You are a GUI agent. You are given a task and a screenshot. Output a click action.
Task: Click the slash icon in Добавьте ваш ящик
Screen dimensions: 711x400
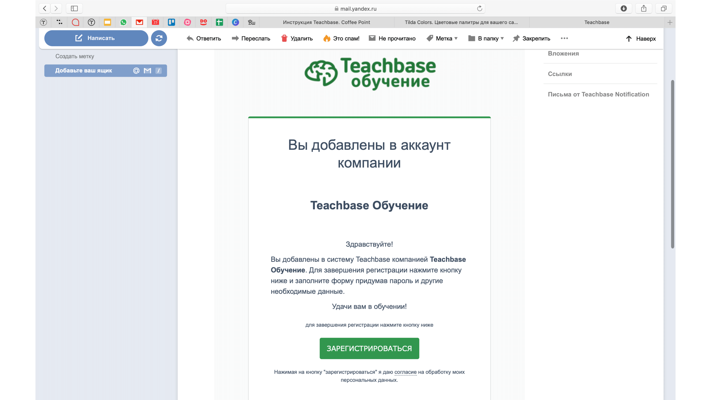tap(158, 71)
